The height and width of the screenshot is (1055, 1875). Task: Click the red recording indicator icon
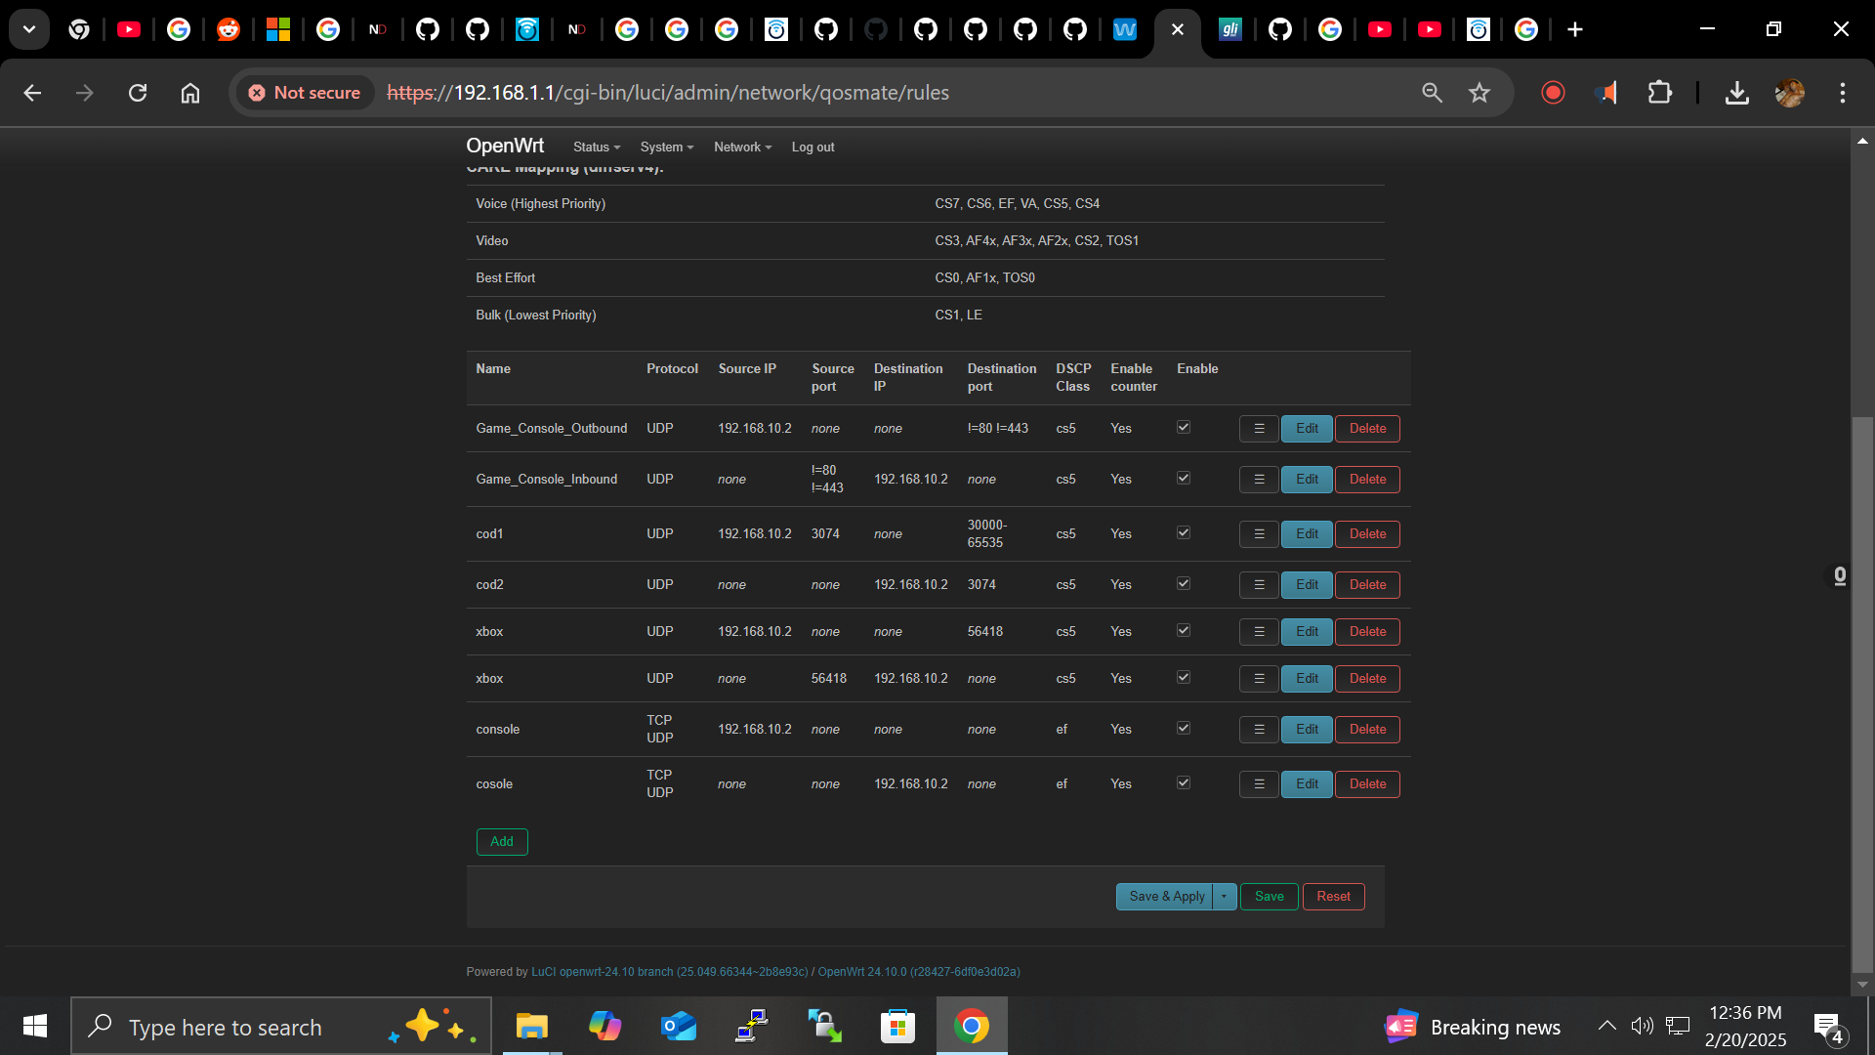1553,93
